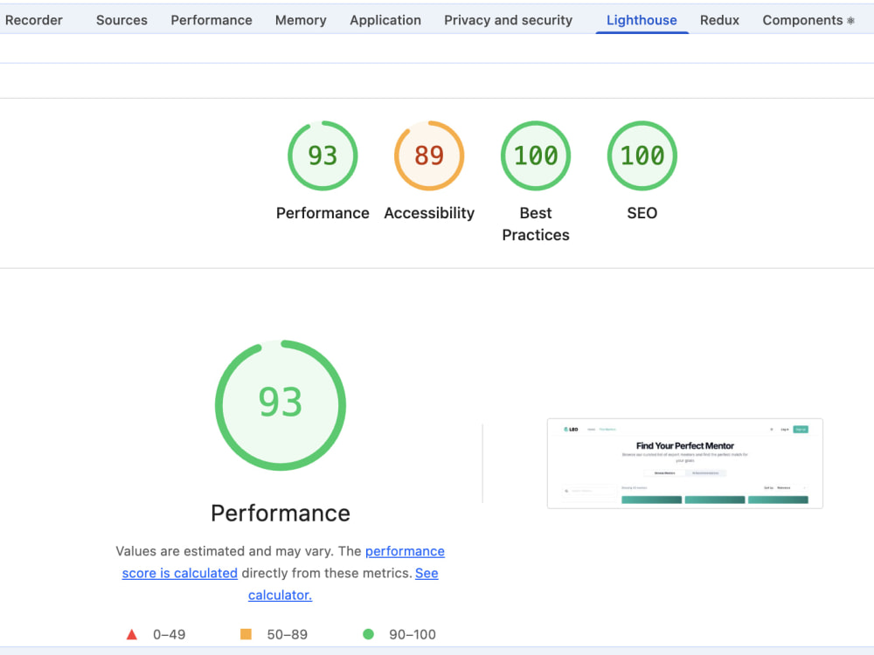Click the Accessibility 89 score gauge

coord(429,155)
